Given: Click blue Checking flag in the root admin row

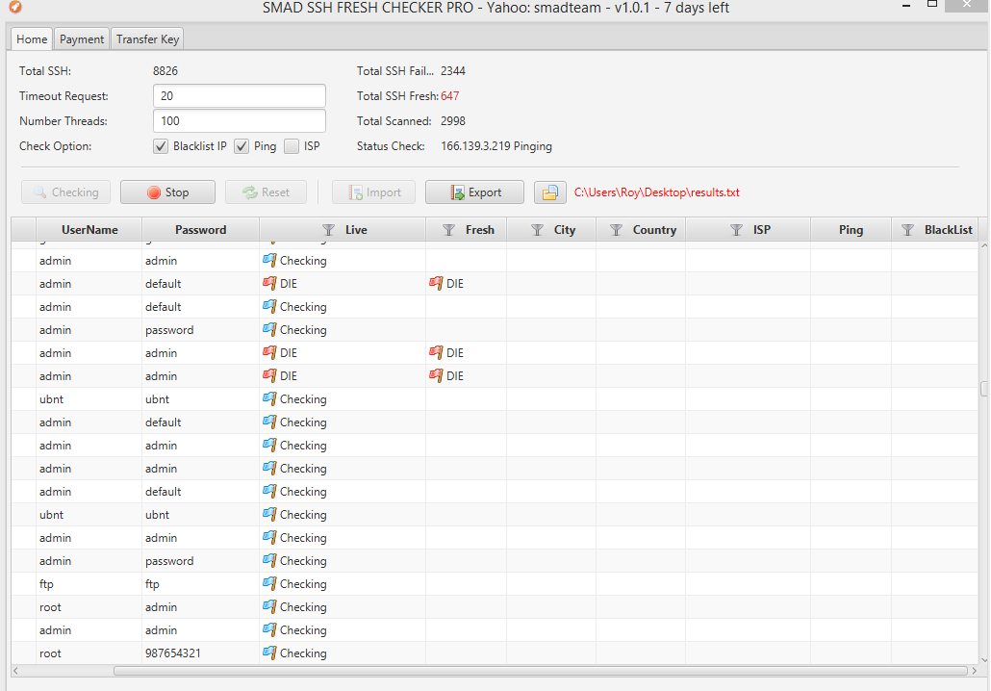Looking at the screenshot, I should click(269, 607).
